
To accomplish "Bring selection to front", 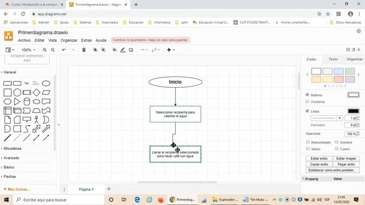I will click(x=95, y=50).
